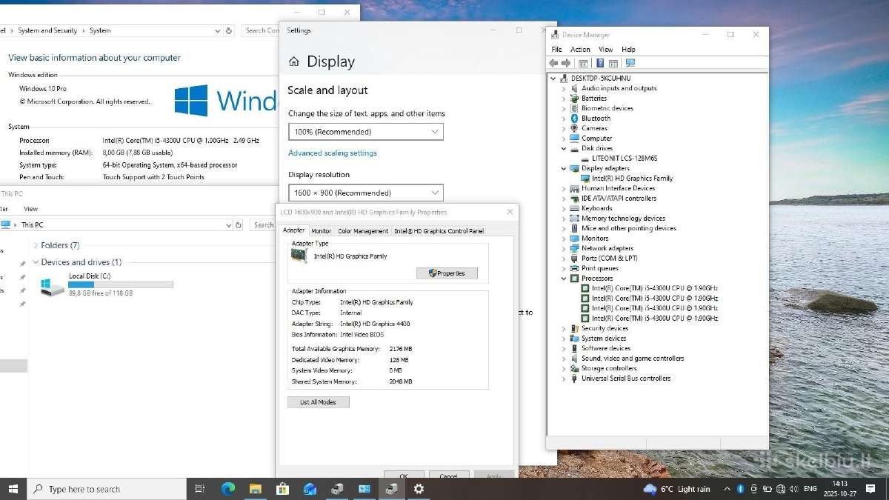
Task: Click the Properties button in Adapter Type
Action: point(447,273)
